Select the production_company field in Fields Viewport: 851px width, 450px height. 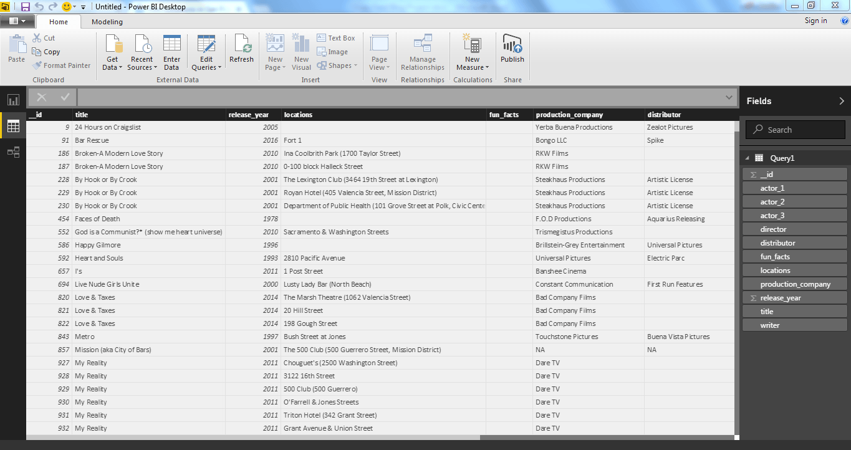click(795, 284)
